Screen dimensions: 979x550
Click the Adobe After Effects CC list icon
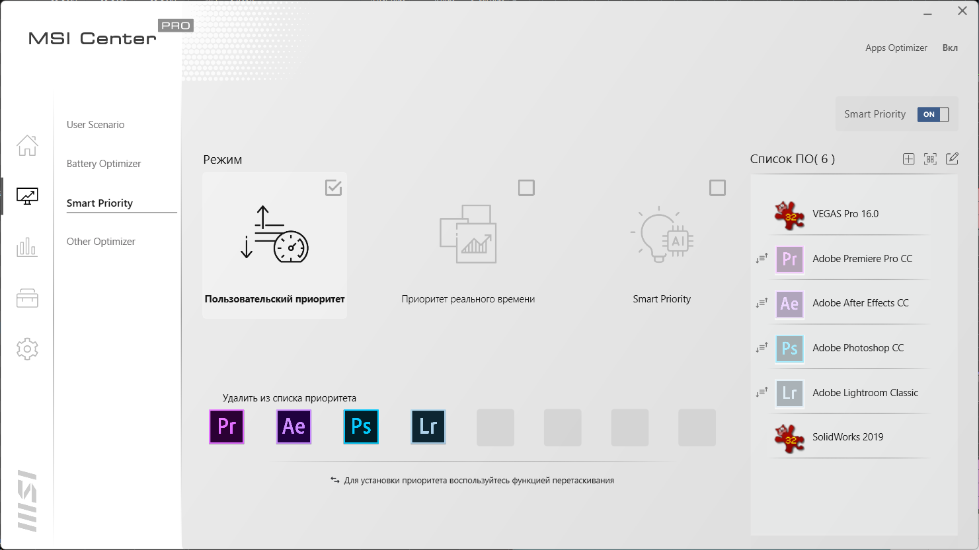pyautogui.click(x=789, y=304)
